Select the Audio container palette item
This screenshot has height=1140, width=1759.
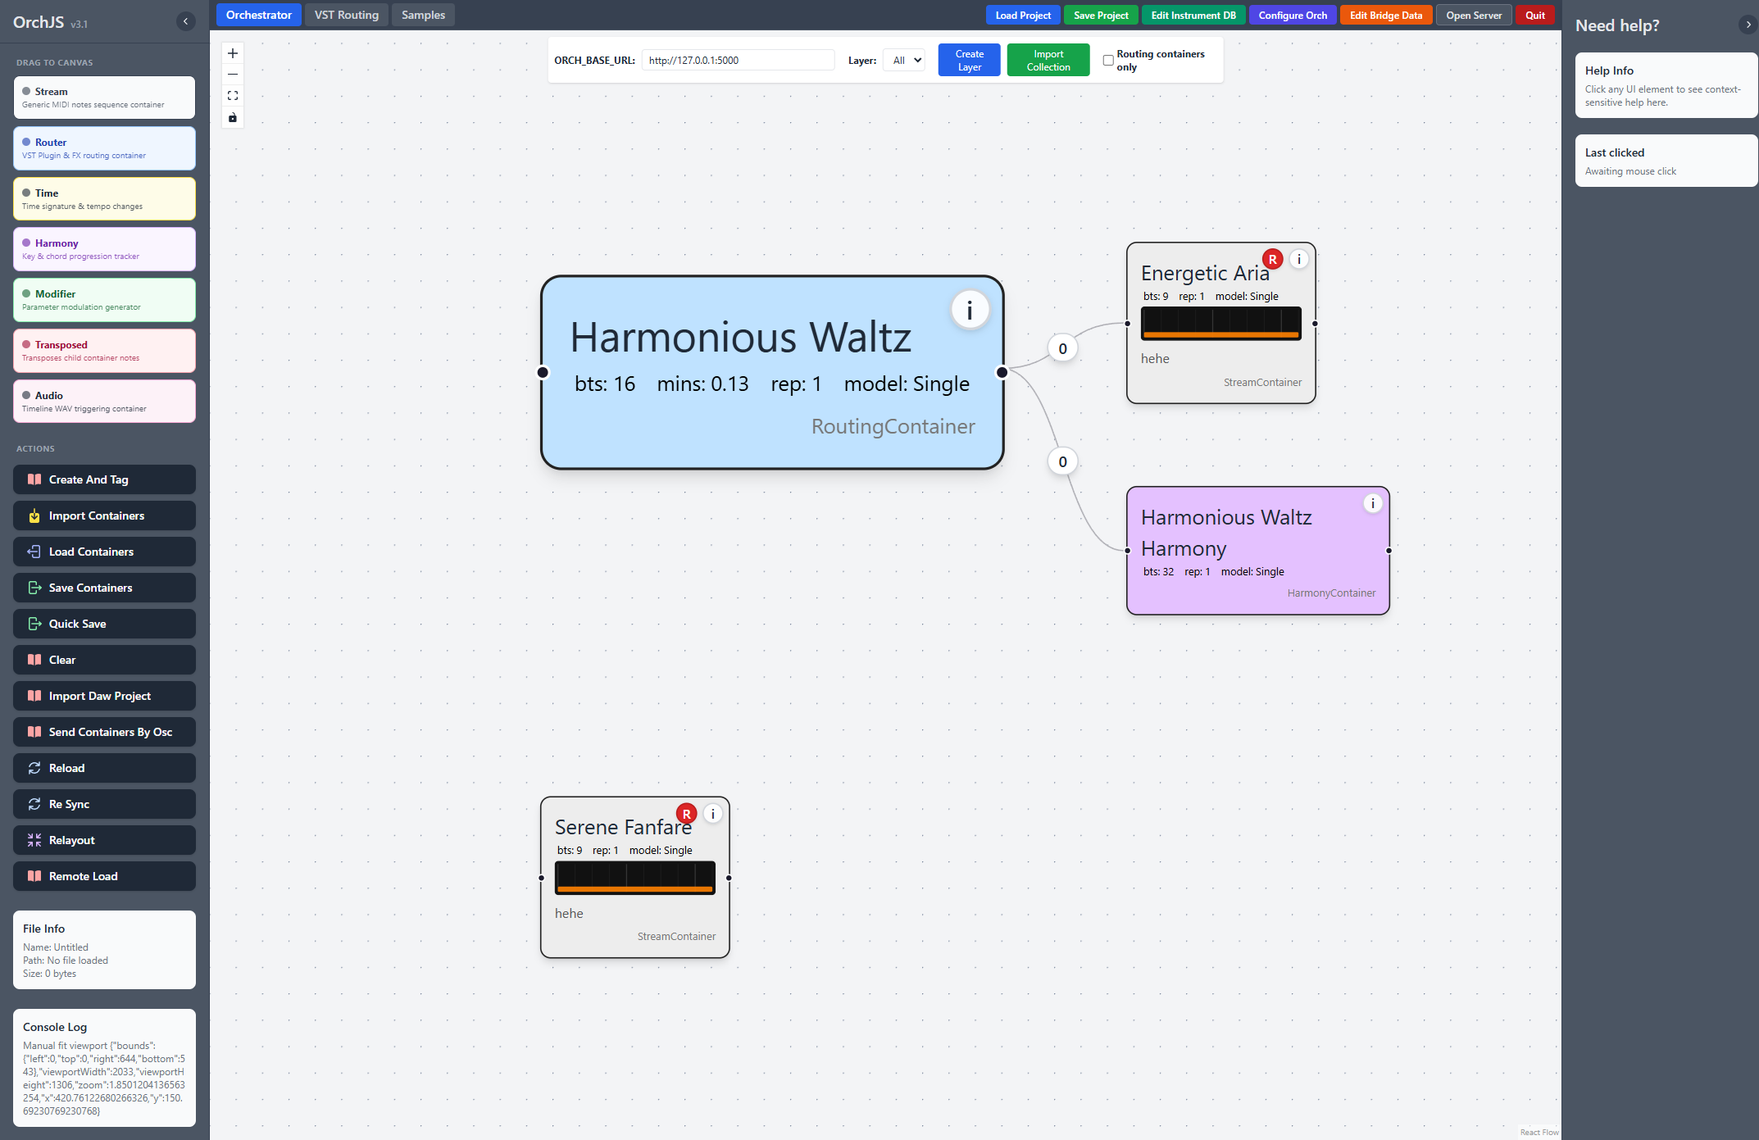(104, 402)
